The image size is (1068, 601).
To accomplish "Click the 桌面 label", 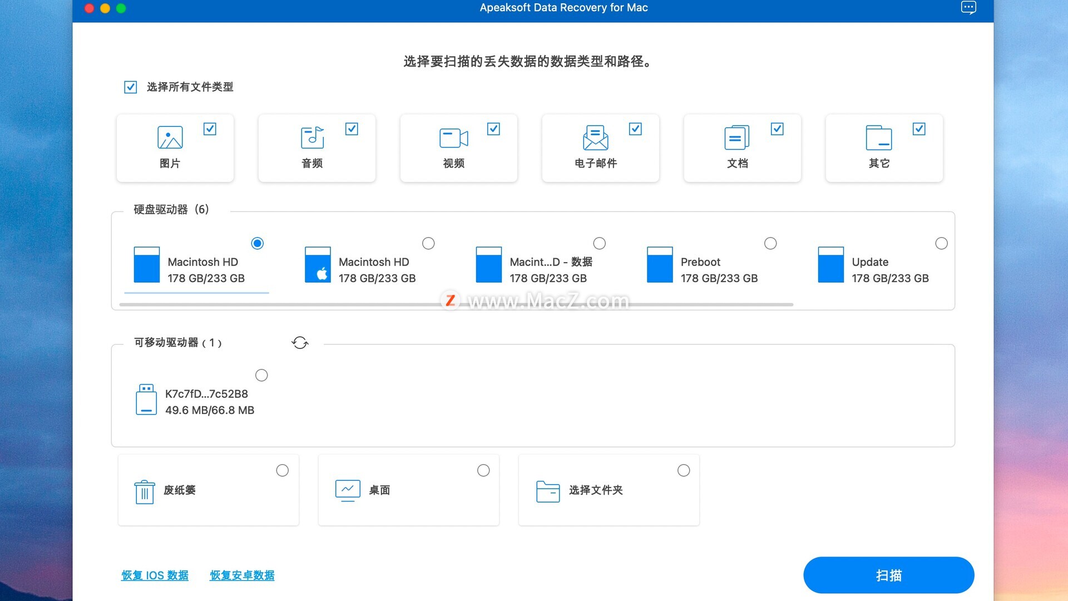I will tap(379, 490).
